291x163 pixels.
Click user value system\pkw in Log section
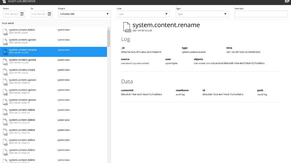click(x=171, y=63)
